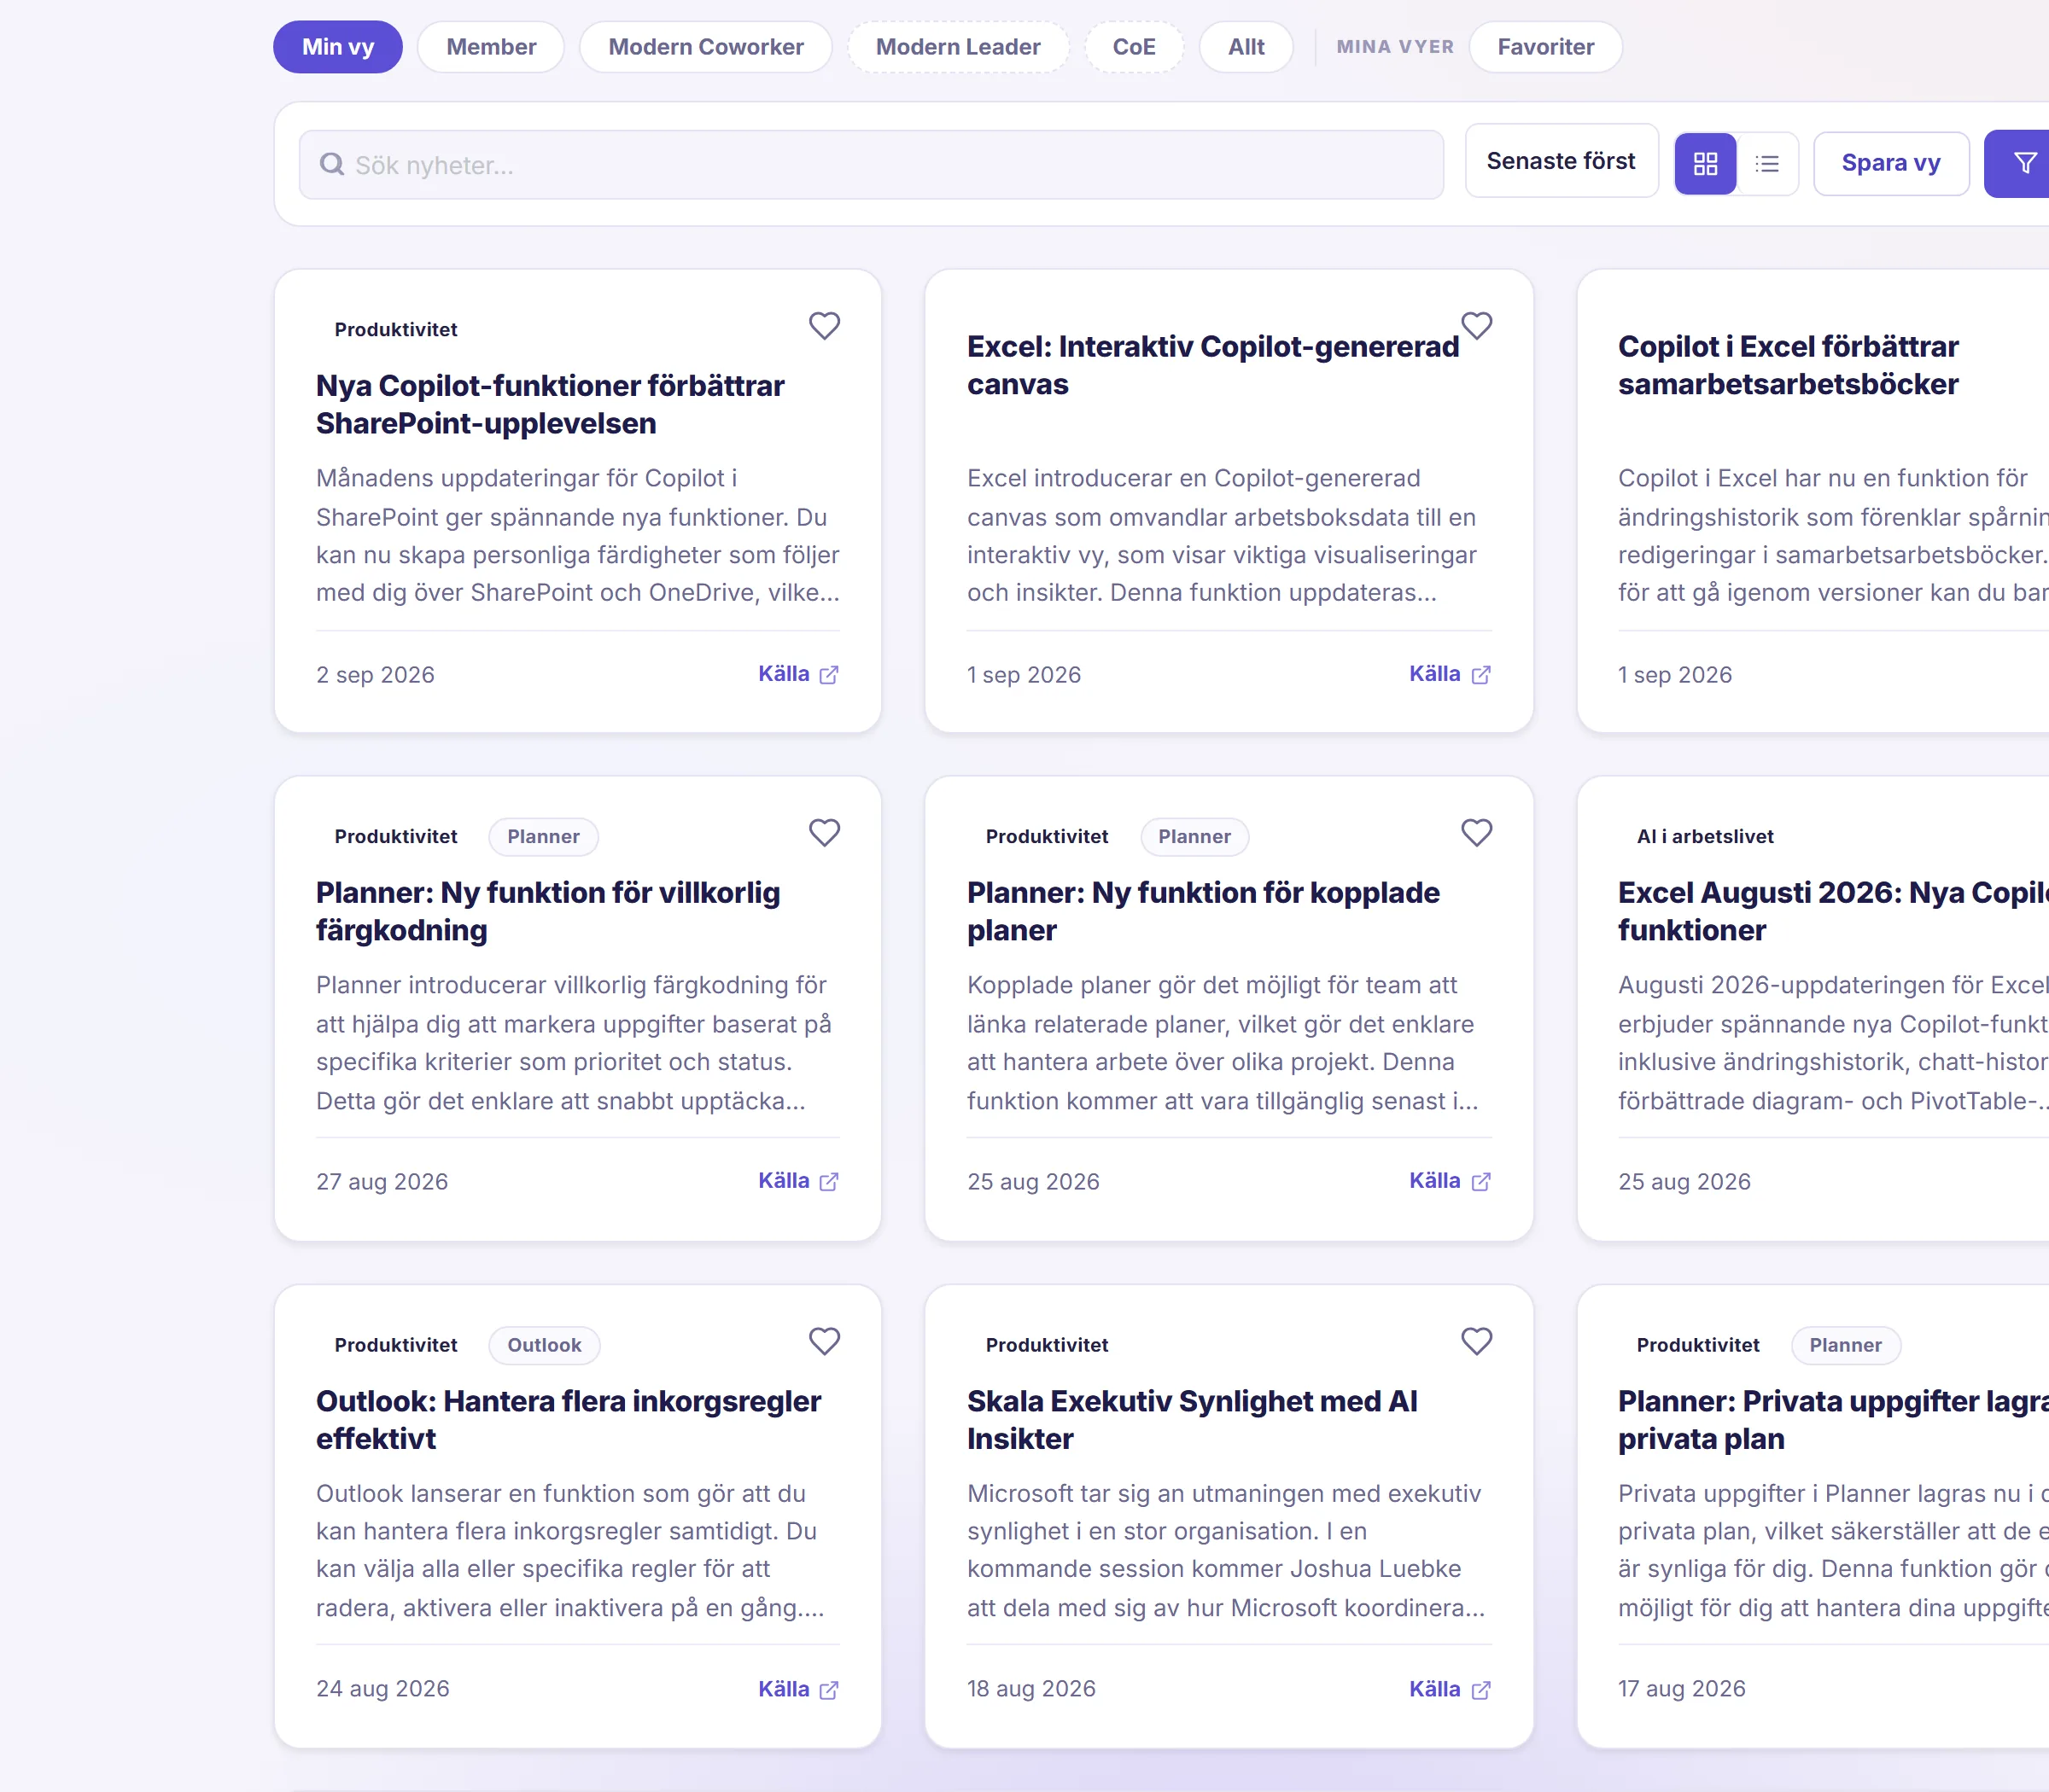Switch to the Allt tab
Screen dimensions: 2049x1792
click(1246, 47)
